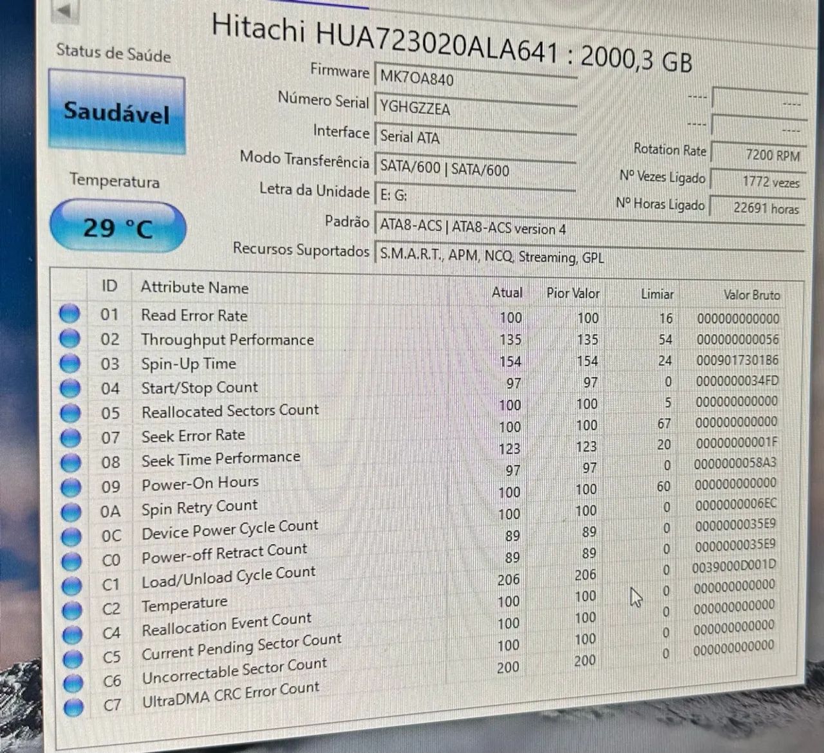Select the status circle for Reallocated Sectors Count
Image resolution: width=824 pixels, height=753 pixels.
70,413
